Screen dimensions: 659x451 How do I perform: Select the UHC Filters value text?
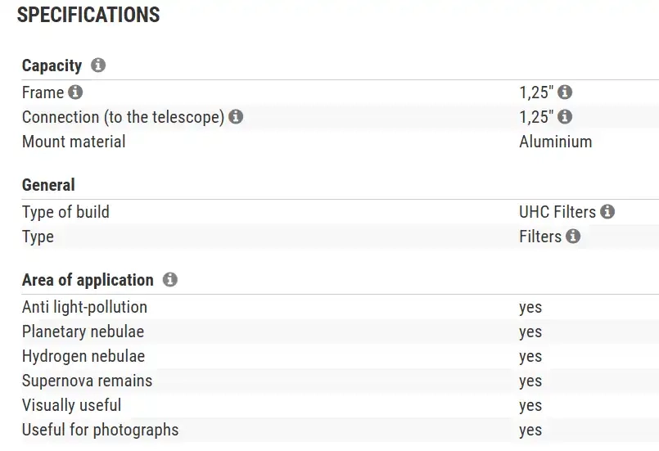tap(557, 212)
